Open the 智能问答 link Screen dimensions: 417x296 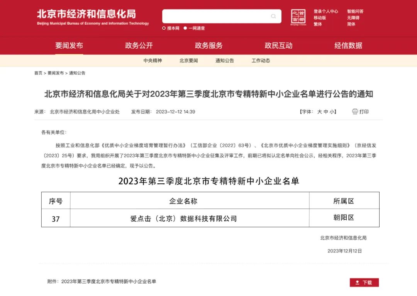[355, 12]
